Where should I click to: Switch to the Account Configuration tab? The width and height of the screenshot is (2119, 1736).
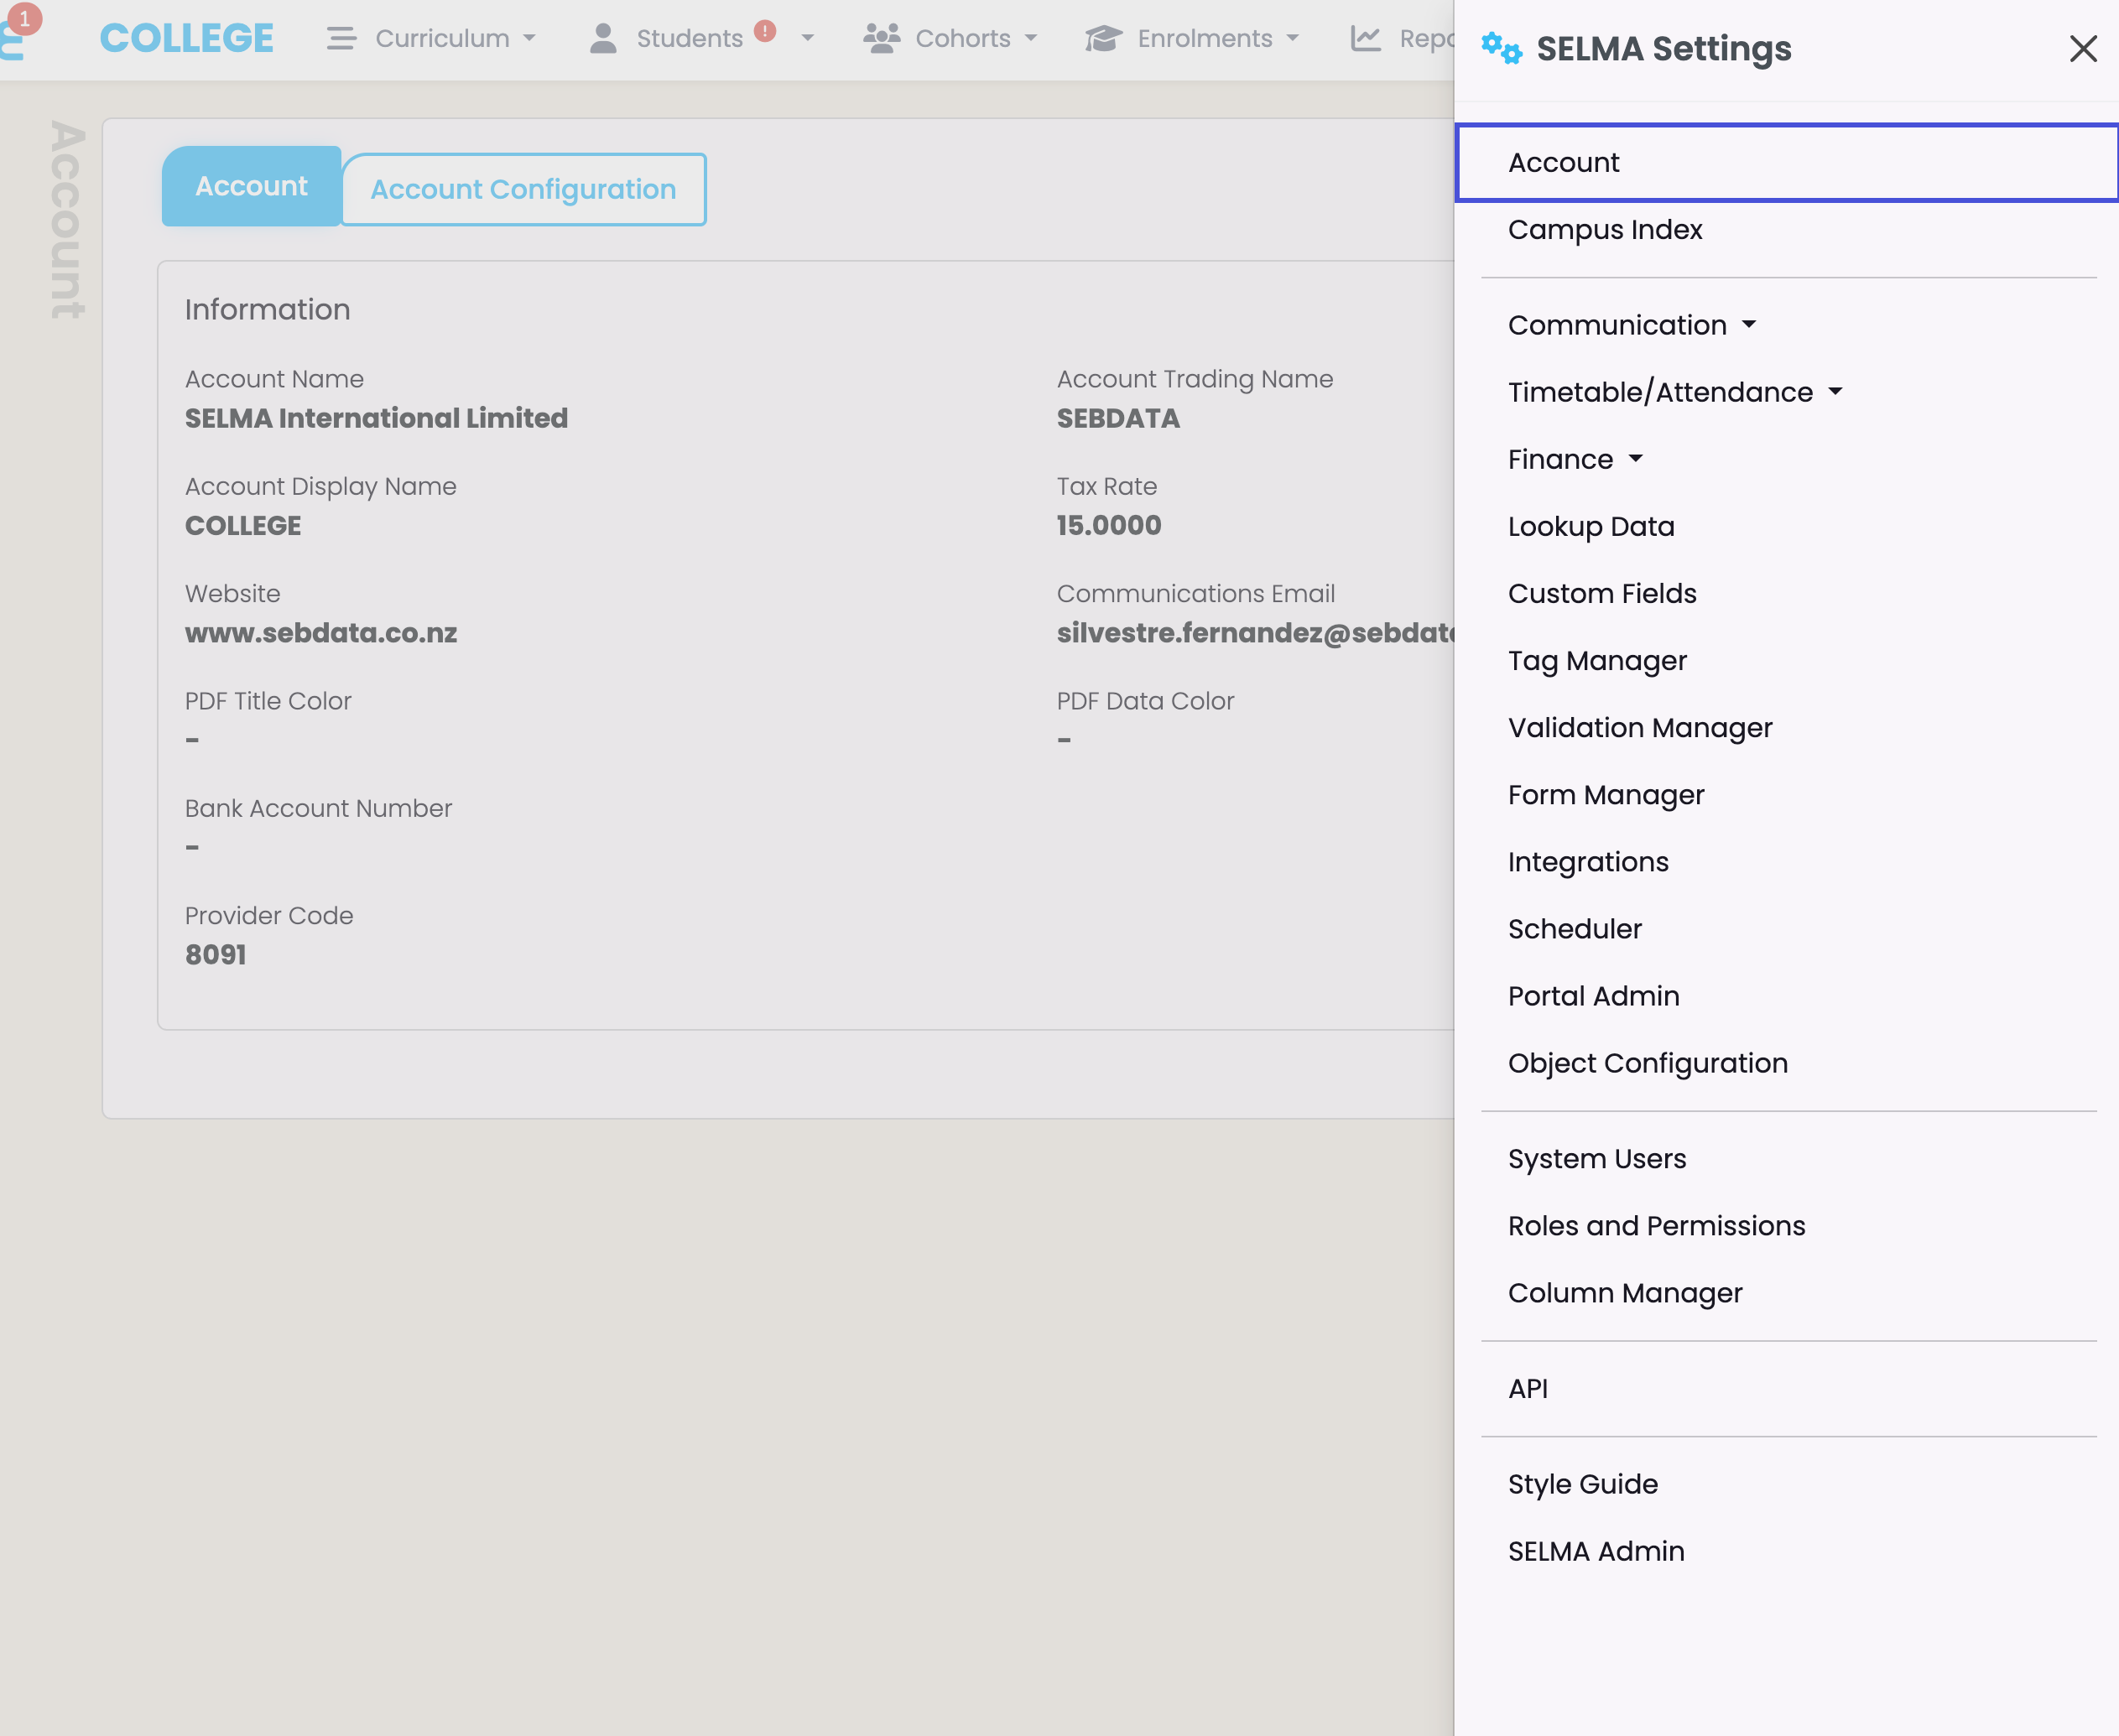point(523,189)
